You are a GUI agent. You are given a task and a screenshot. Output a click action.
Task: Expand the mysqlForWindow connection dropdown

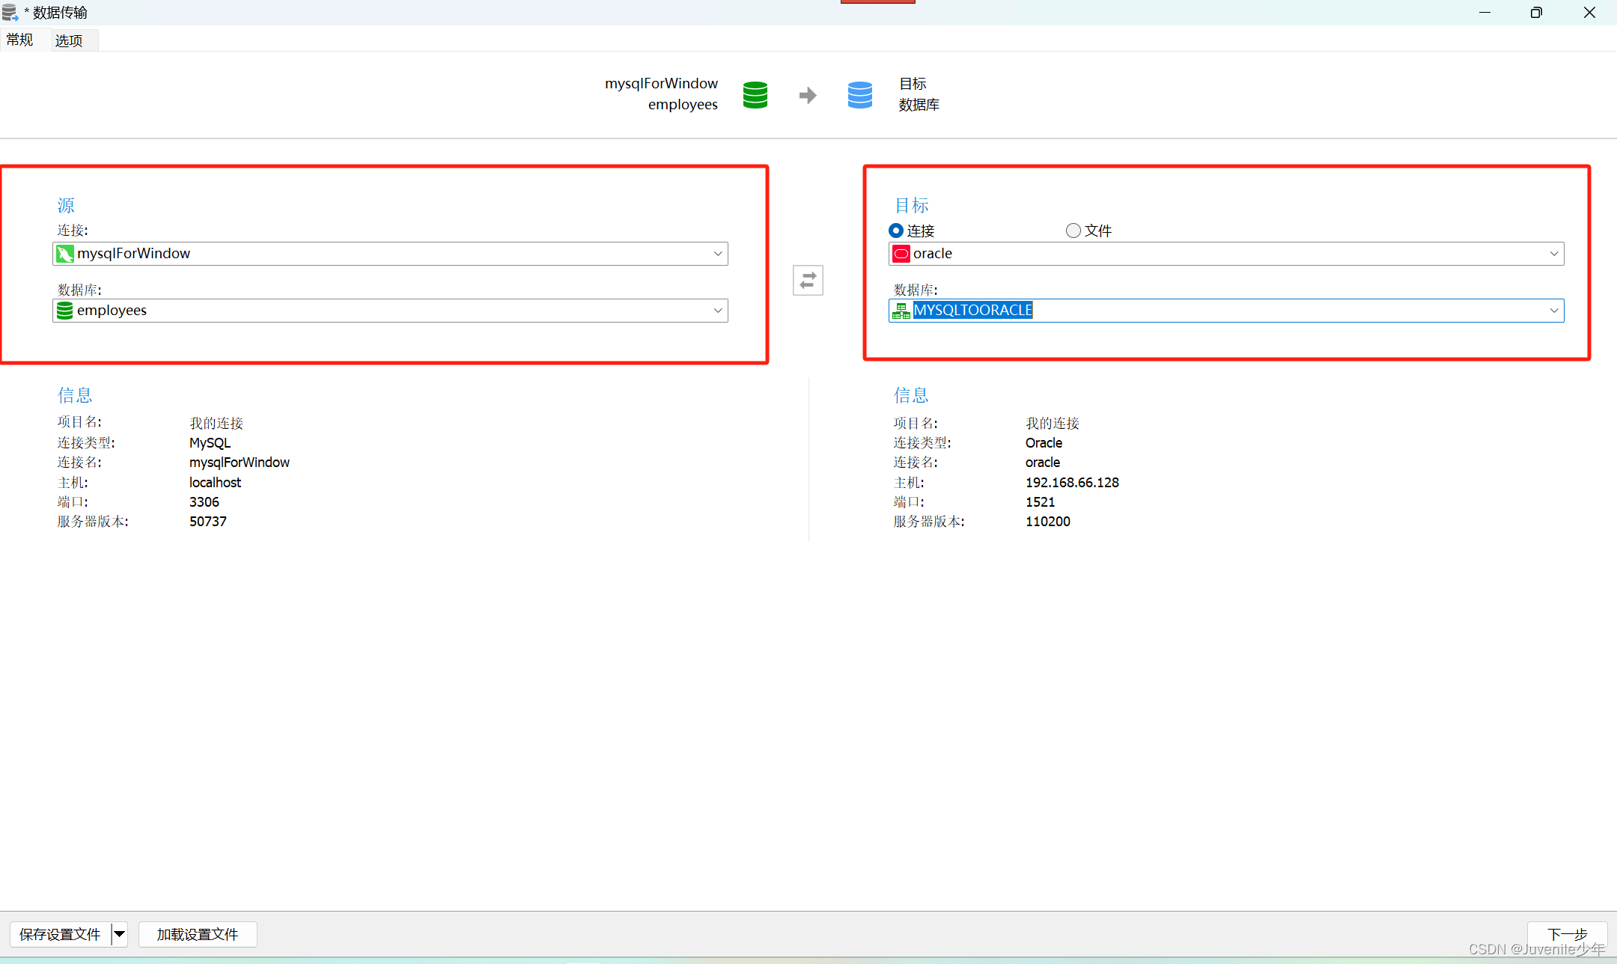(x=717, y=254)
